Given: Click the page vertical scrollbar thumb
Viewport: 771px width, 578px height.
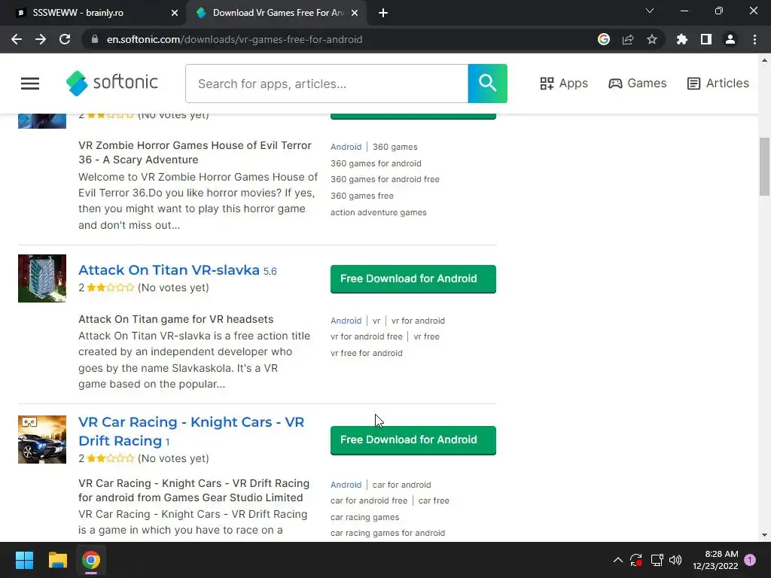Looking at the screenshot, I should coord(764,166).
